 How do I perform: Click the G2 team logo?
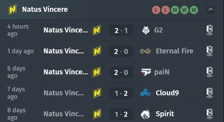pos(145,30)
